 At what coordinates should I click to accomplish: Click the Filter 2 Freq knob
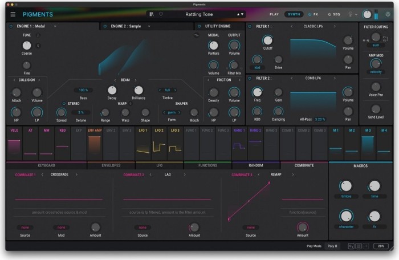pyautogui.click(x=257, y=92)
